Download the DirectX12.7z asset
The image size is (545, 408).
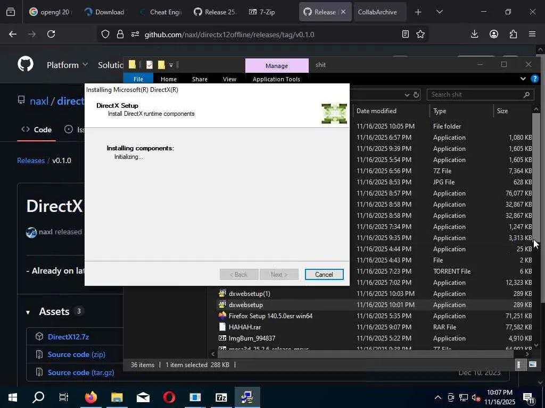(69, 337)
